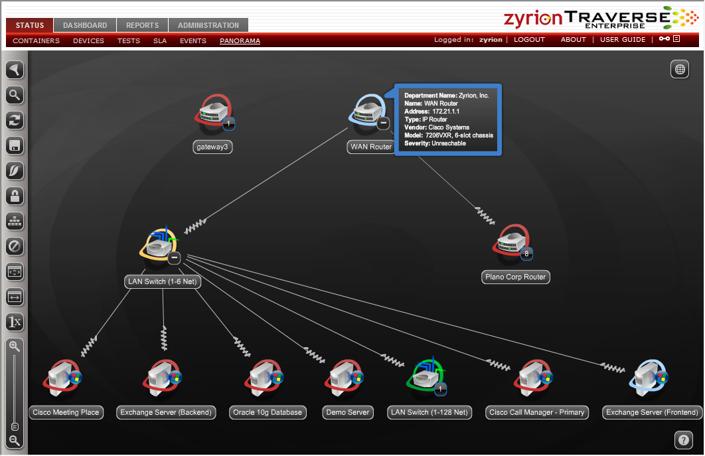Image resolution: width=705 pixels, height=456 pixels.
Task: Click tooltip text 'Address: 172.21.1.1'
Action: (x=431, y=112)
